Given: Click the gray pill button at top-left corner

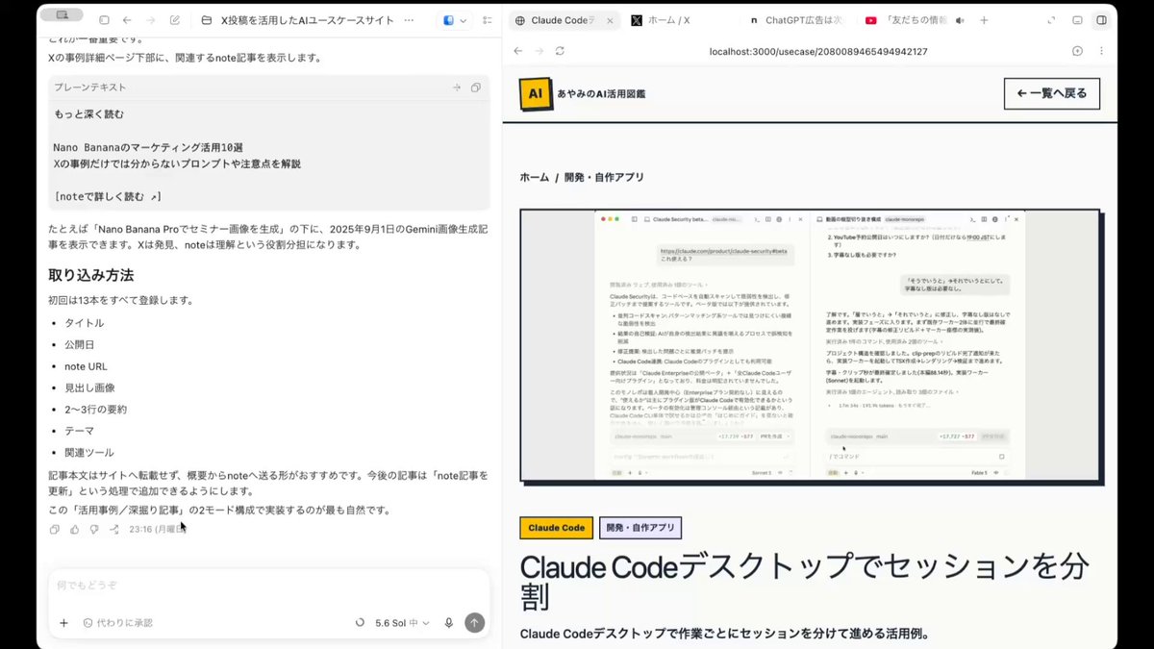Looking at the screenshot, I should [62, 14].
